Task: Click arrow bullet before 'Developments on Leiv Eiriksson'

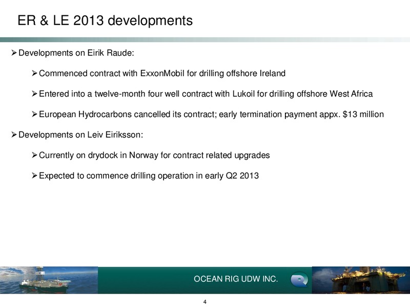Action: 14,135
